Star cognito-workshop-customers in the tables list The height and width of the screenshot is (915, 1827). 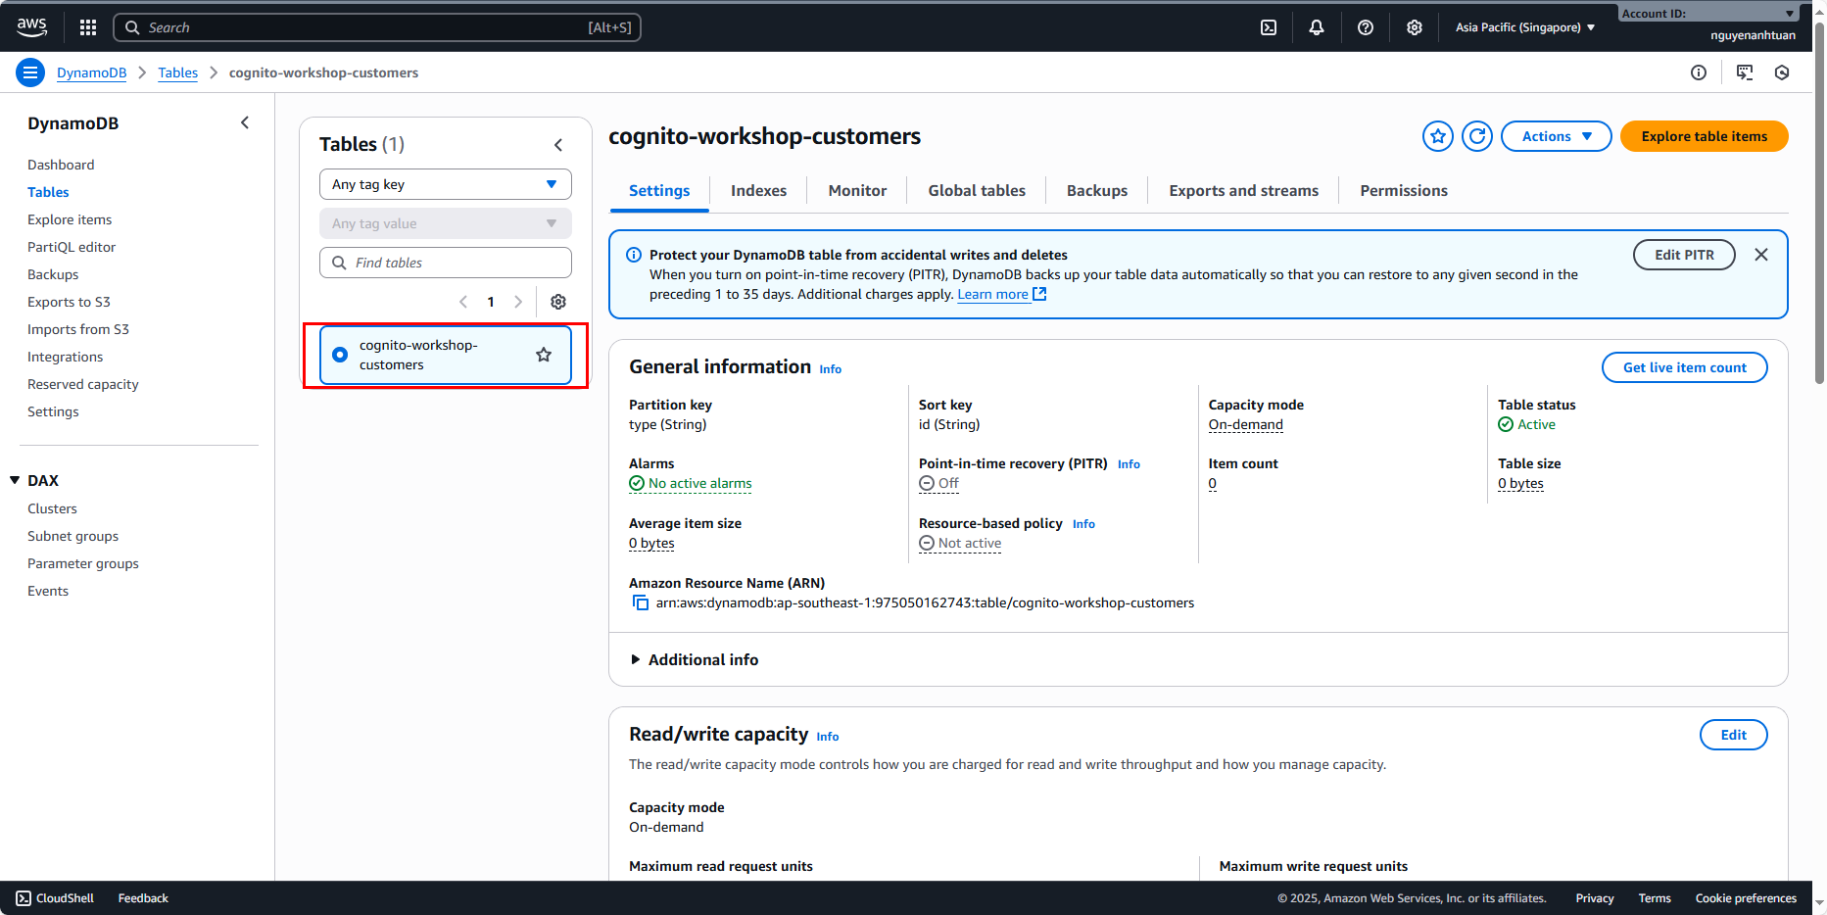click(x=544, y=355)
